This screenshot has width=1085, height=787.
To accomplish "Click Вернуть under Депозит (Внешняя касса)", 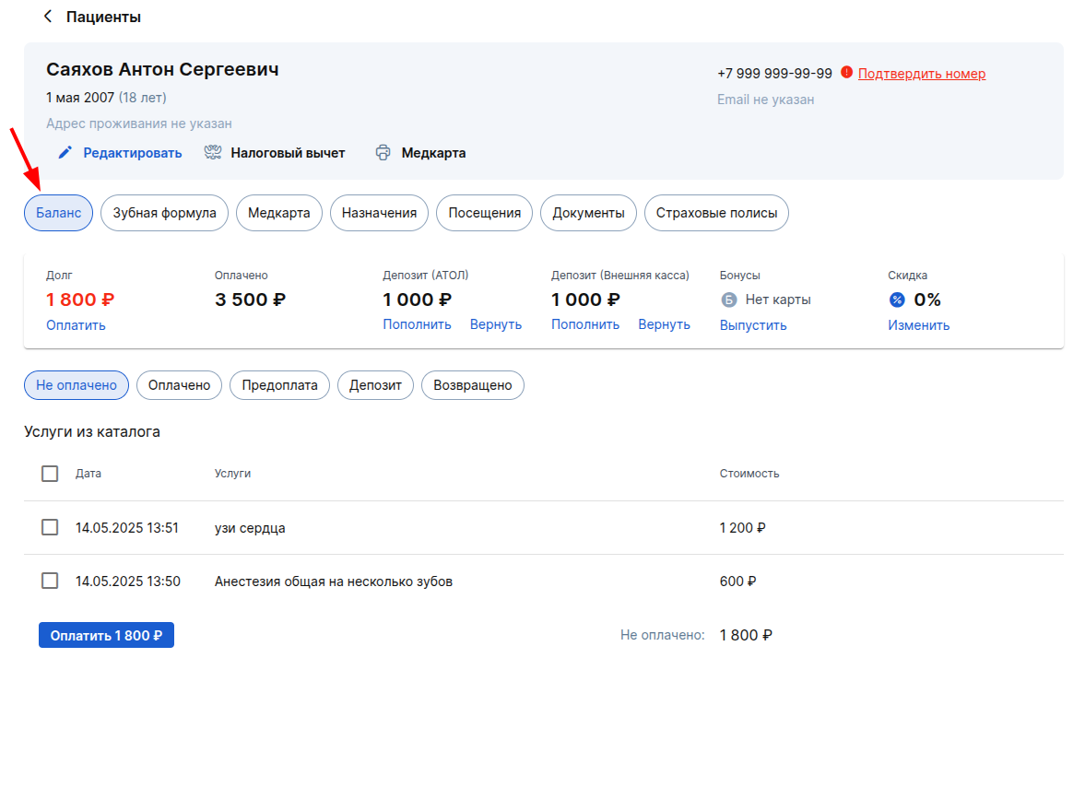I will point(665,324).
